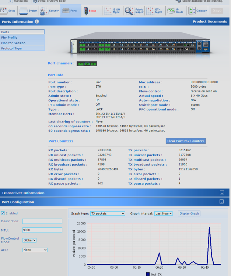Open the Setup section icon
The image size is (231, 276).
(x=4, y=11)
